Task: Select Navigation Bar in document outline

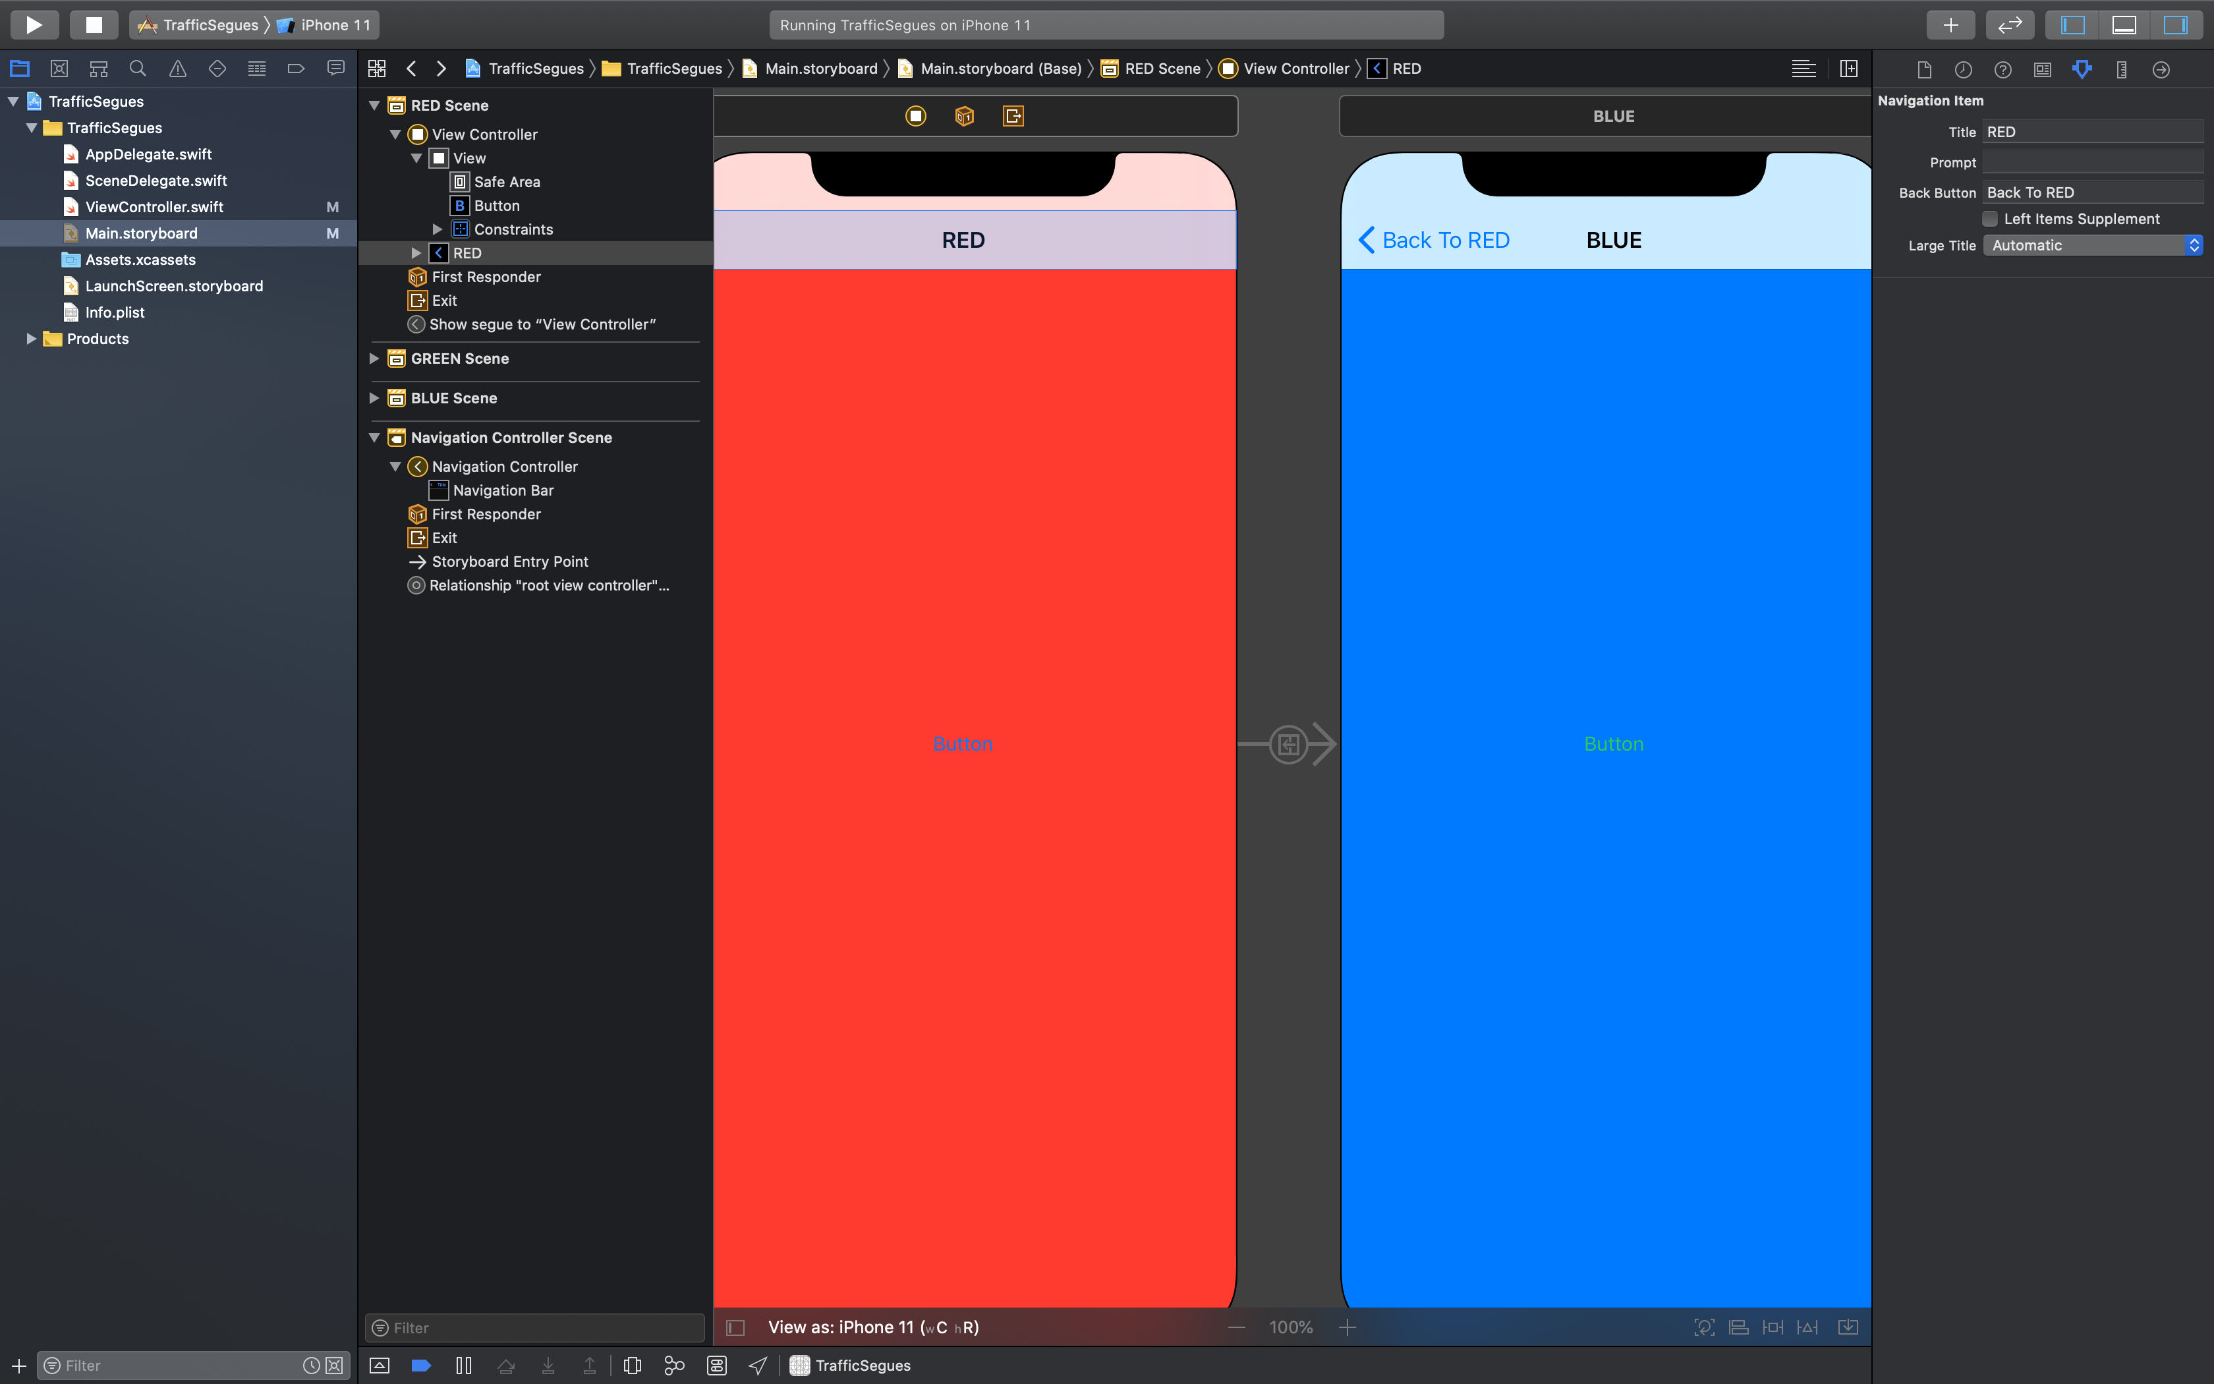Action: pyautogui.click(x=502, y=490)
